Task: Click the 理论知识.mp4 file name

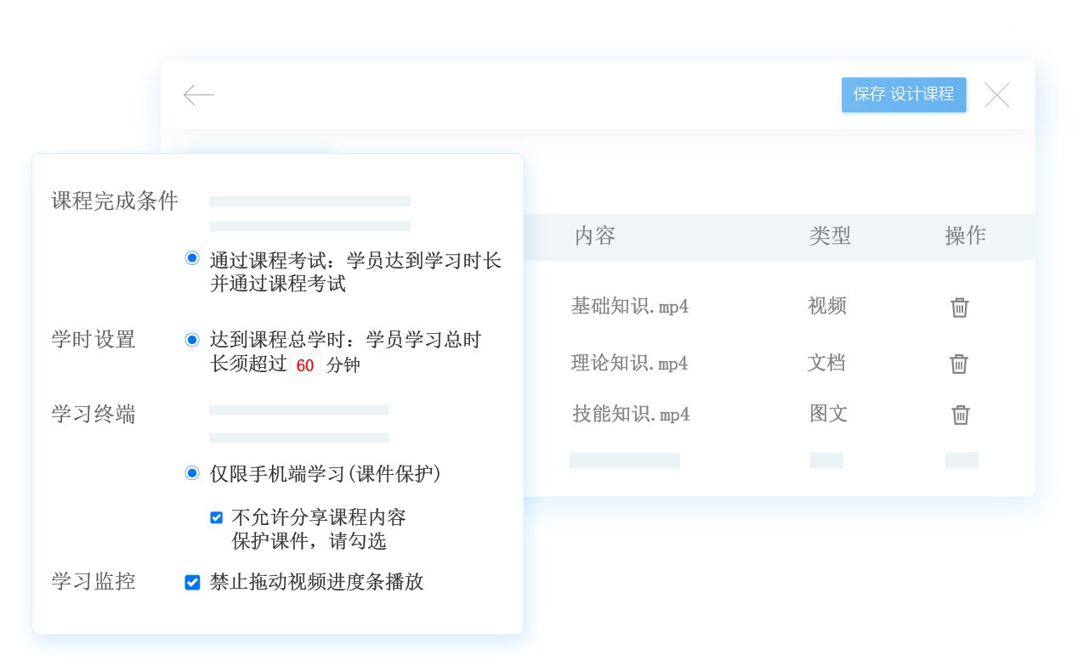Action: point(631,364)
